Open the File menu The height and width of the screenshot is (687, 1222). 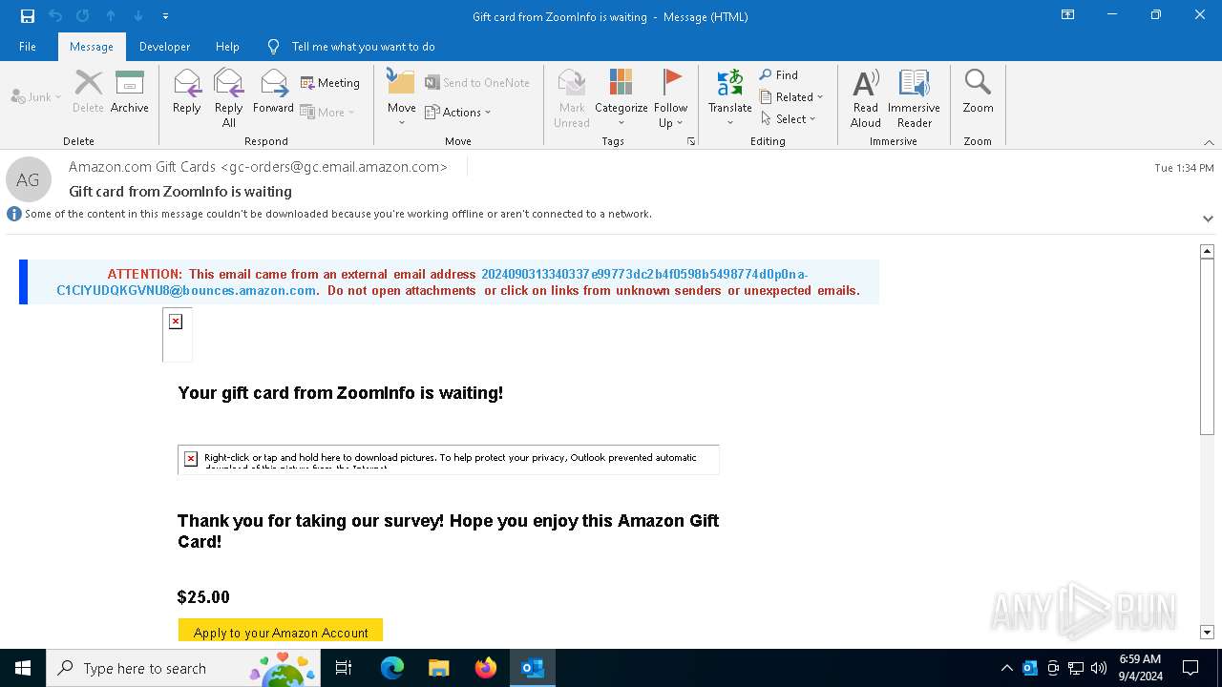pos(28,46)
